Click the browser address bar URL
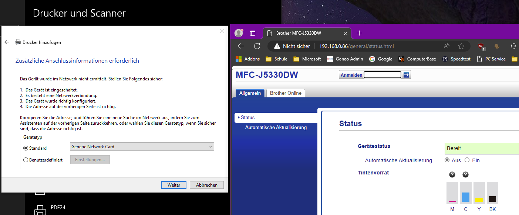Image resolution: width=519 pixels, height=215 pixels. pyautogui.click(x=356, y=46)
